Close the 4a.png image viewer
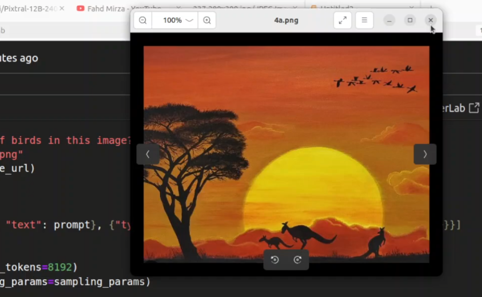Screen dimensions: 482x297 (430, 21)
